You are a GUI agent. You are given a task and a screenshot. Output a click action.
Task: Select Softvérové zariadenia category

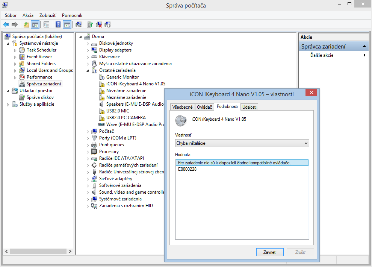(120, 185)
